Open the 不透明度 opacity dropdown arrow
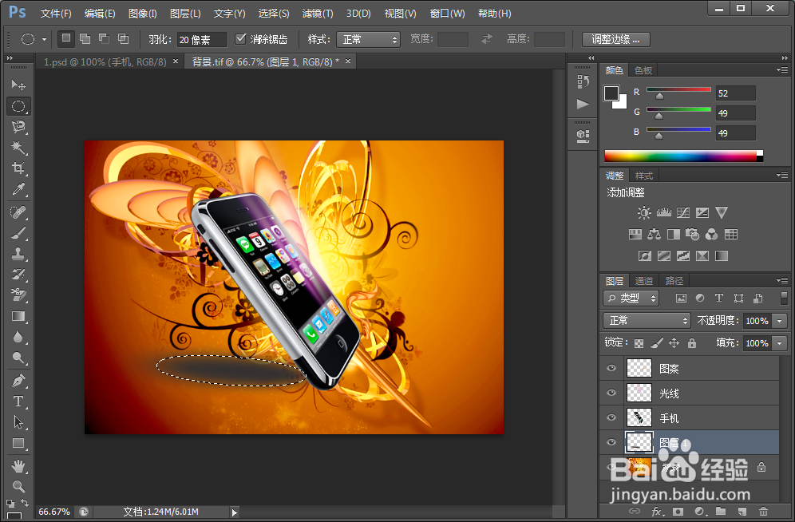795x522 pixels. point(779,321)
